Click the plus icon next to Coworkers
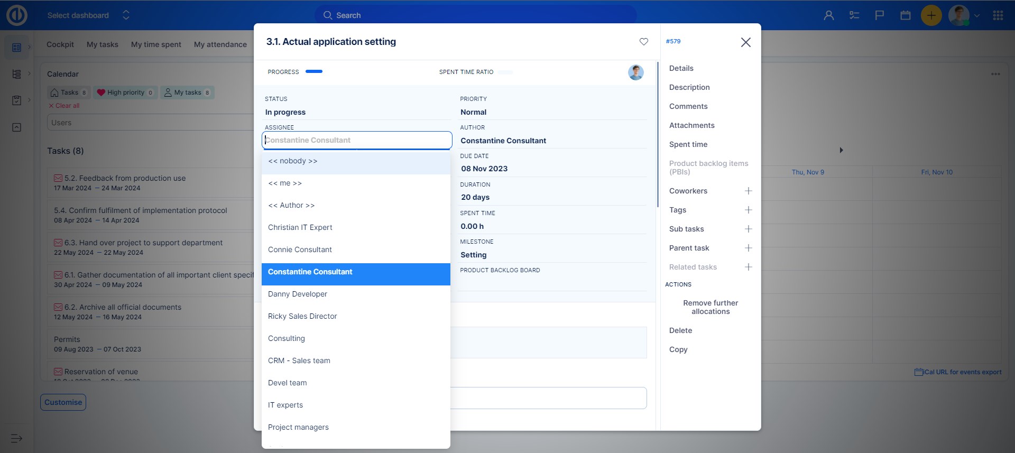Screen dimensions: 1015x453 [748, 191]
